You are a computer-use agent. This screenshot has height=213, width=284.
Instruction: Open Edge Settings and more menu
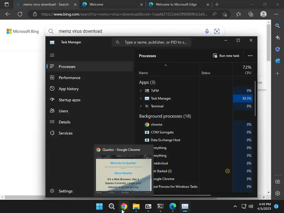point(276,14)
